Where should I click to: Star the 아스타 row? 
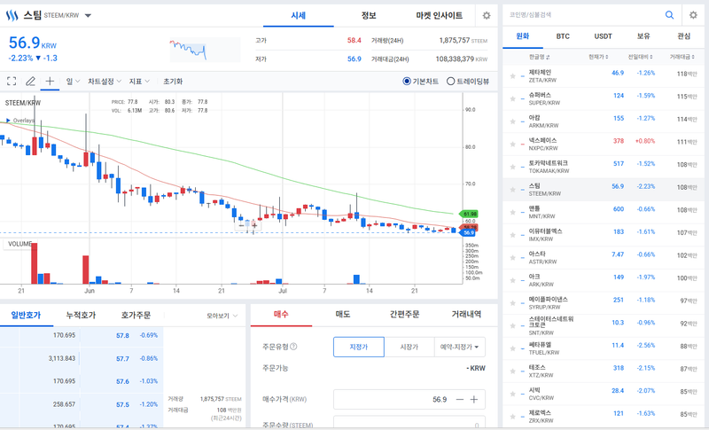pyautogui.click(x=513, y=258)
